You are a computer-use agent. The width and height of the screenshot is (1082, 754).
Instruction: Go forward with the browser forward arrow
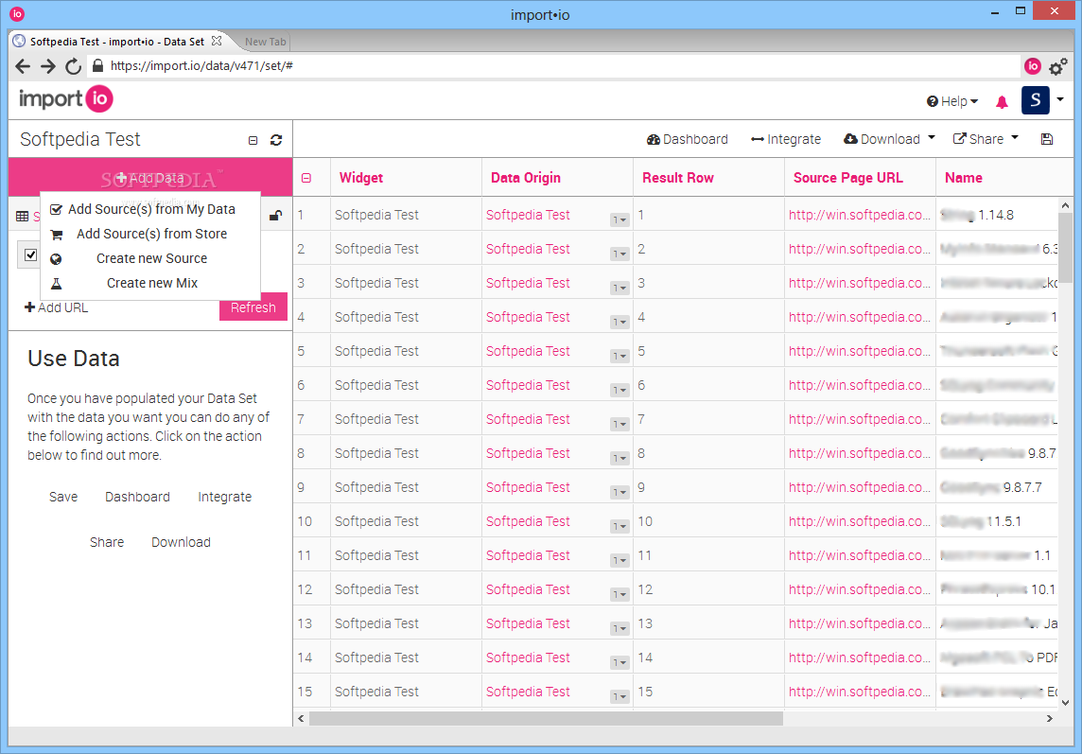click(x=47, y=66)
